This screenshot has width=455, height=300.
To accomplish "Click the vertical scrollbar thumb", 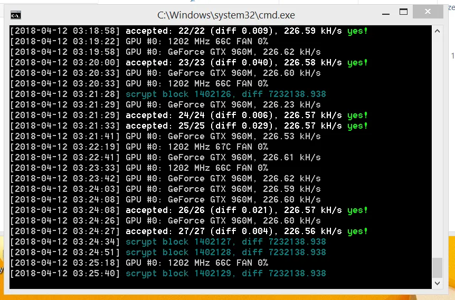I will 437,268.
